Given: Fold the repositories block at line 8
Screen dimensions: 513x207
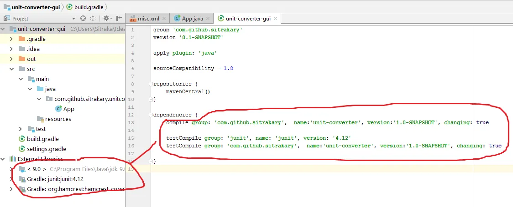Looking at the screenshot, I should (151, 84).
